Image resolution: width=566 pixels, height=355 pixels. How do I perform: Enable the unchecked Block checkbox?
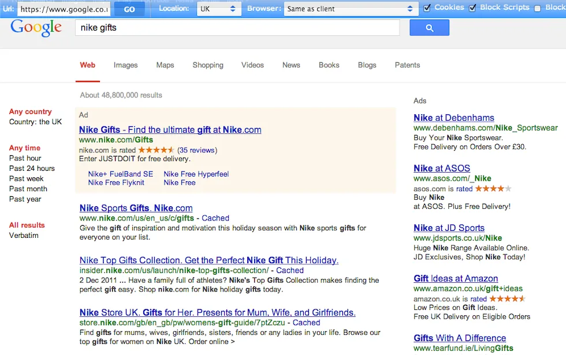pyautogui.click(x=538, y=9)
